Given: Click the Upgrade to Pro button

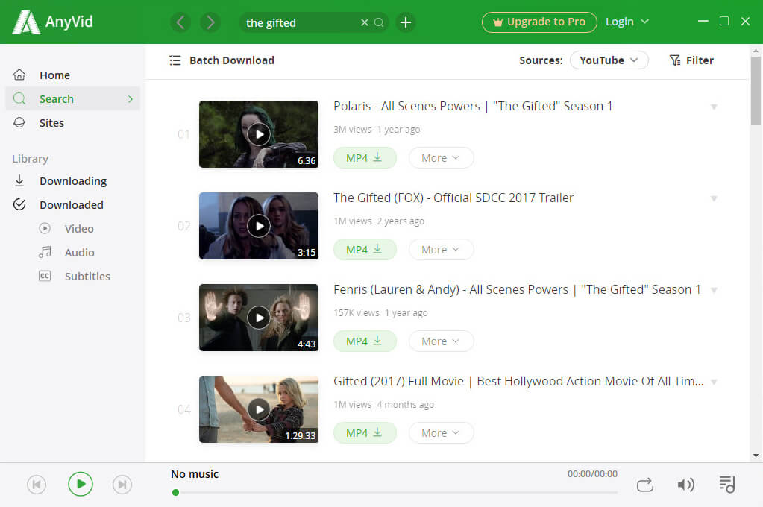Looking at the screenshot, I should click(x=539, y=22).
